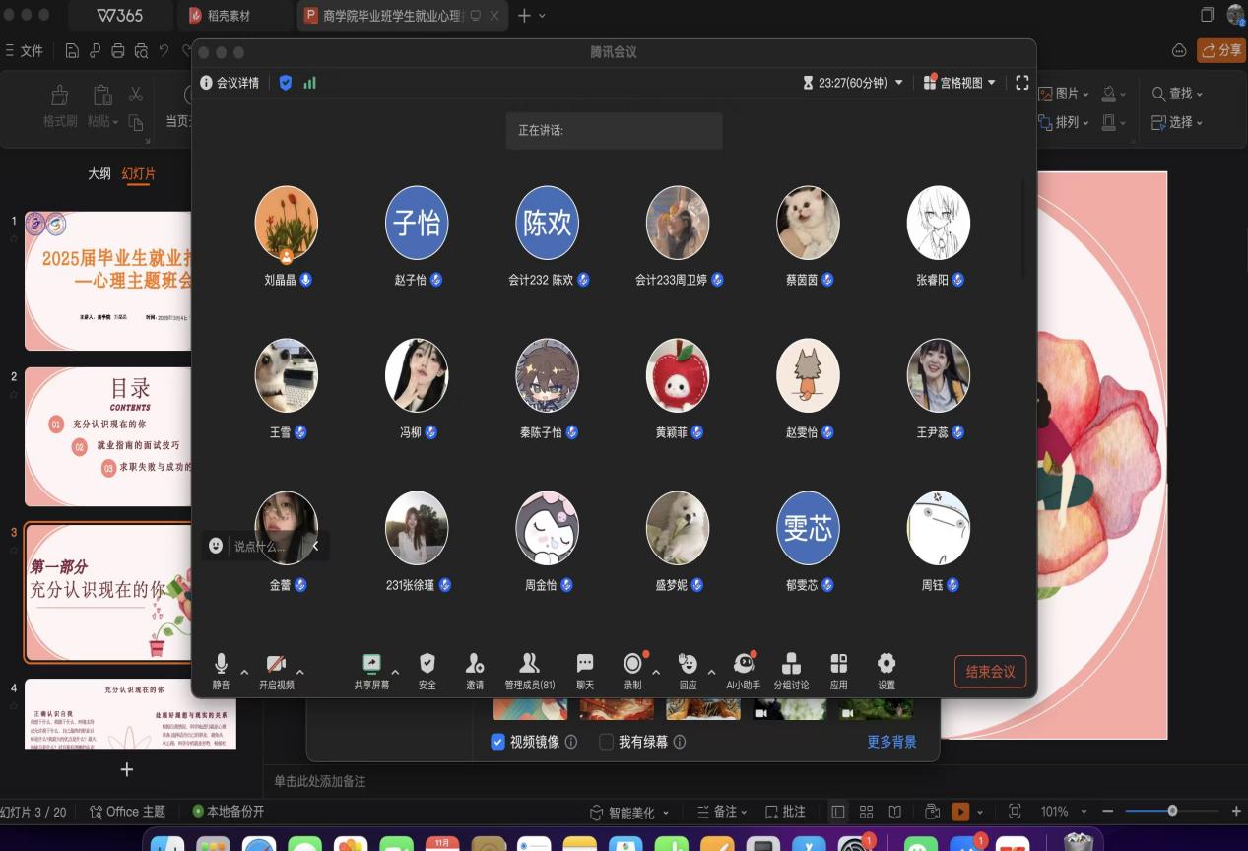This screenshot has width=1248, height=851.
Task: Open meeting 设置 gear icon
Action: [887, 665]
